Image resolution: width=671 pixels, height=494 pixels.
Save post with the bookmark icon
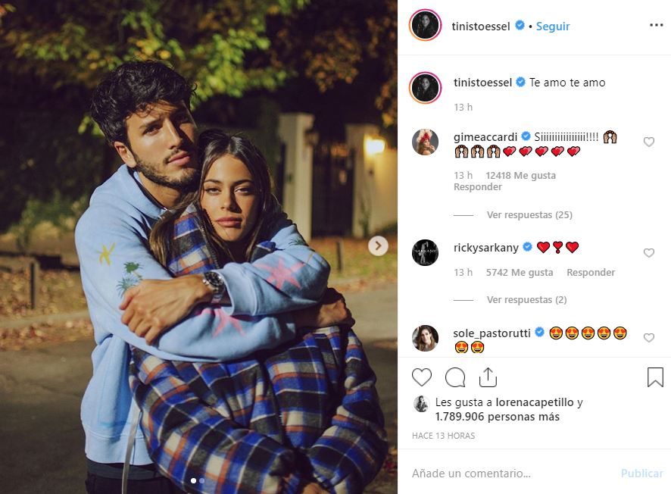tap(655, 377)
